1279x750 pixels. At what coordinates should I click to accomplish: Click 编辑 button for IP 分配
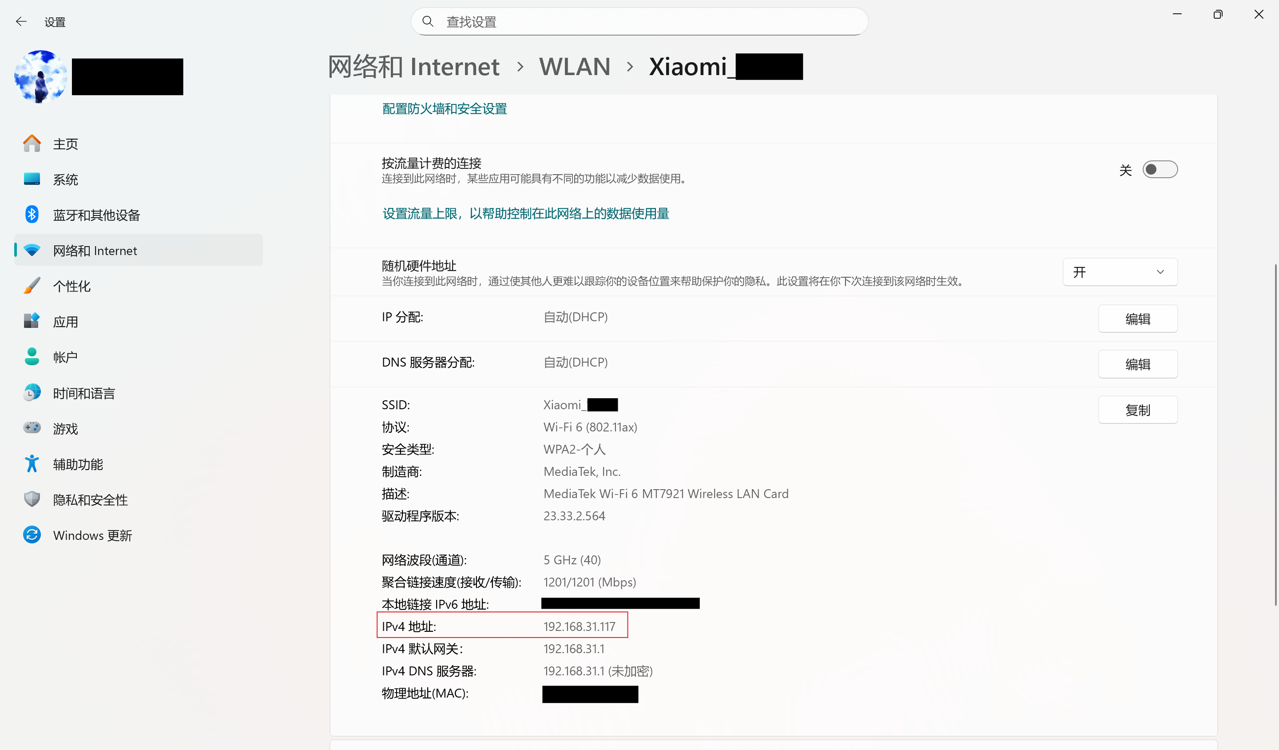1137,319
